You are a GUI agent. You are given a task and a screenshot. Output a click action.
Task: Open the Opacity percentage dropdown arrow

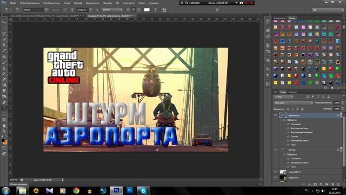pos(343,103)
